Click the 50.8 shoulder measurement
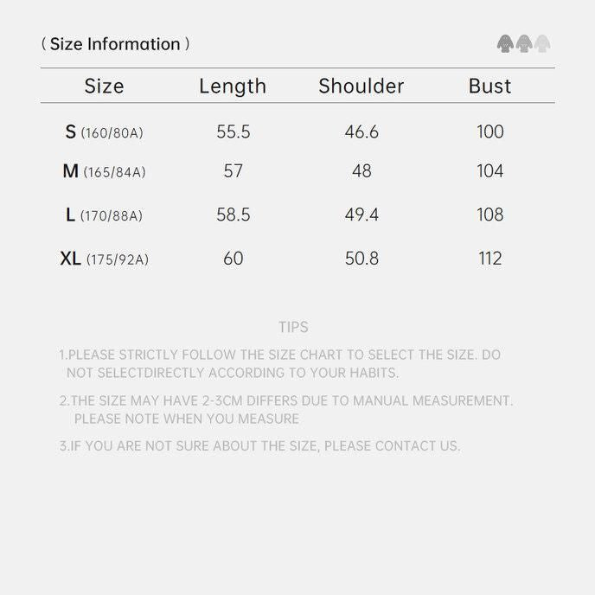This screenshot has width=595, height=595. [361, 259]
